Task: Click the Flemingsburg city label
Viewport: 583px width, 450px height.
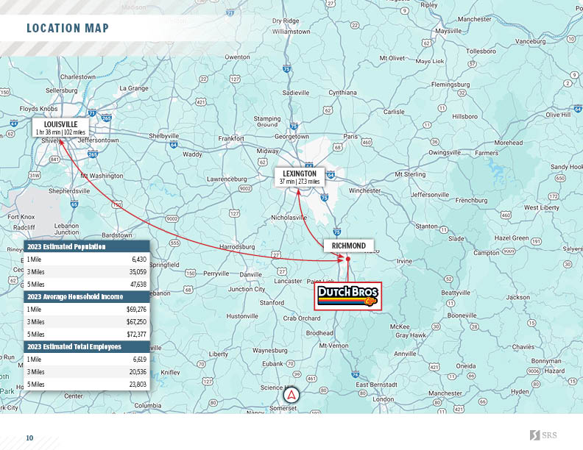Action: click(x=451, y=85)
